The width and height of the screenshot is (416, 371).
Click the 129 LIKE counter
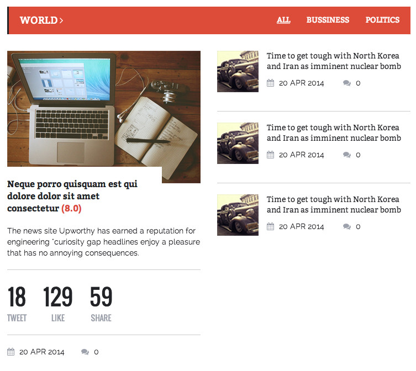click(58, 304)
